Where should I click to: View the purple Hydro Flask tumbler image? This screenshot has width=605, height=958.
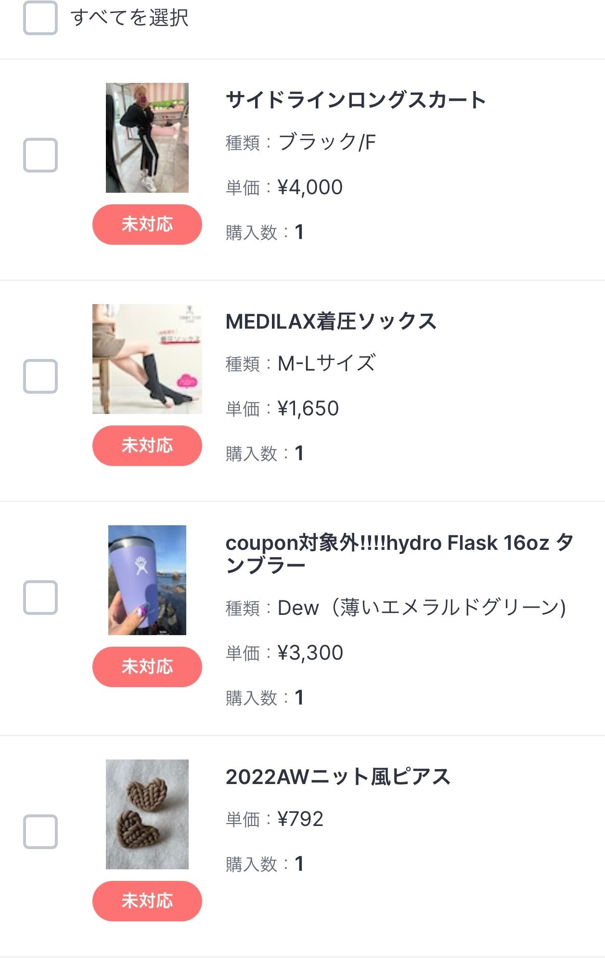click(x=147, y=580)
